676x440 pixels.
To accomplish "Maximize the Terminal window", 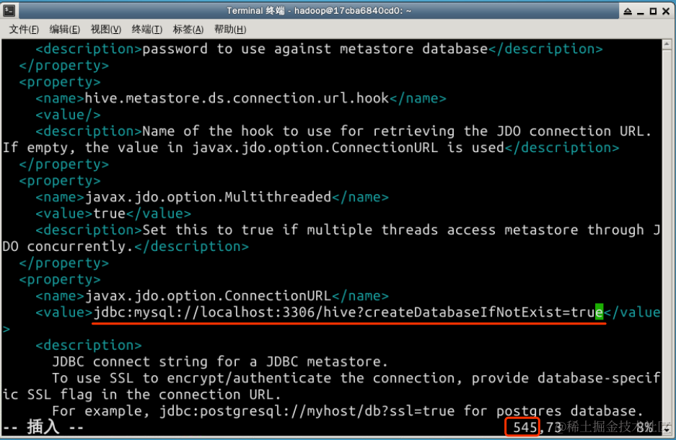I will [x=653, y=12].
